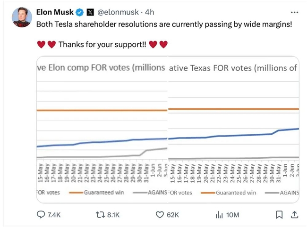Click the Elon Musk display name
Screen dimensions: 307x227
click(55, 12)
